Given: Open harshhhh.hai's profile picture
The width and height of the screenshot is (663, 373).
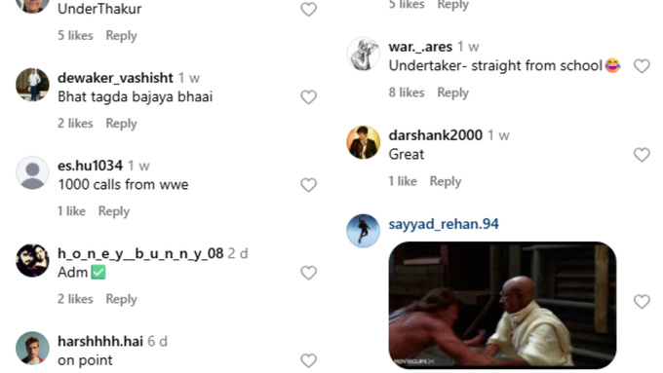Looking at the screenshot, I should tap(32, 348).
